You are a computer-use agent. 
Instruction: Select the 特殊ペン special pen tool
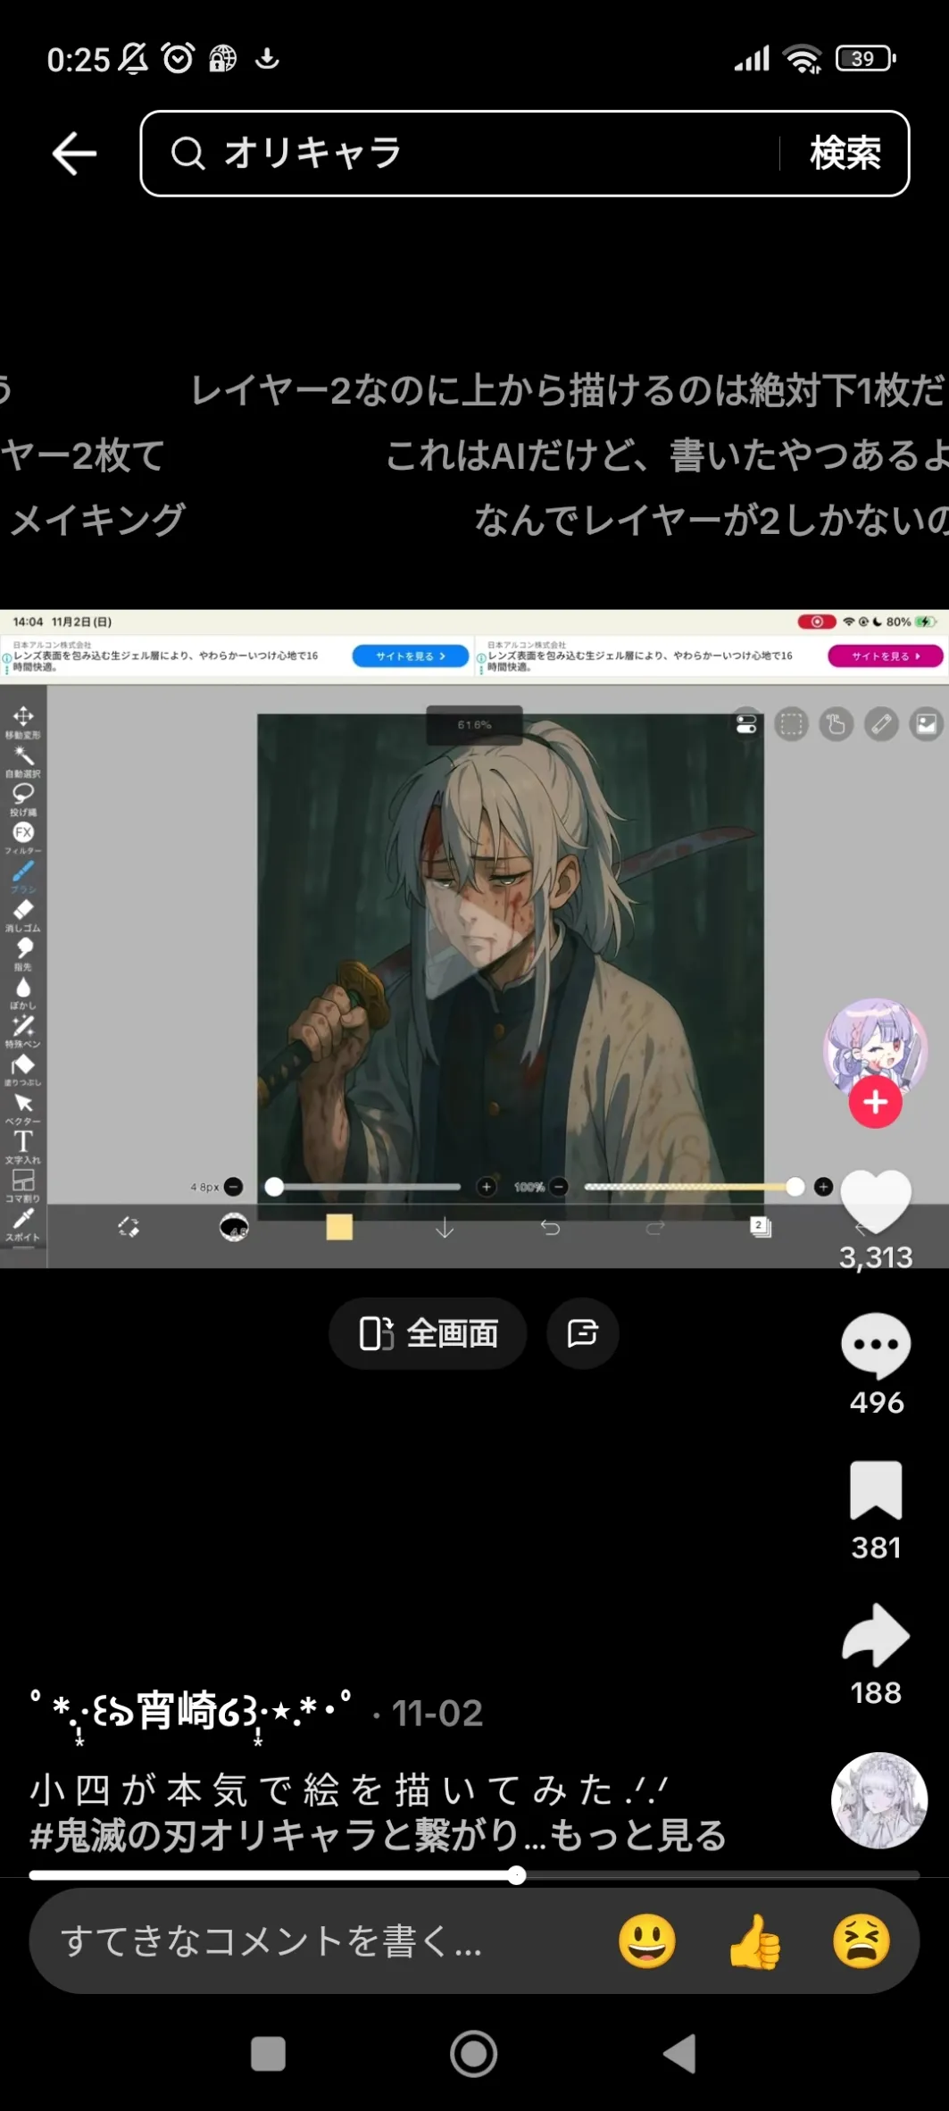click(23, 1030)
